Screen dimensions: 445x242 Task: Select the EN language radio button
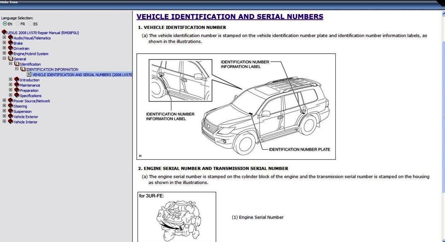pos(5,24)
